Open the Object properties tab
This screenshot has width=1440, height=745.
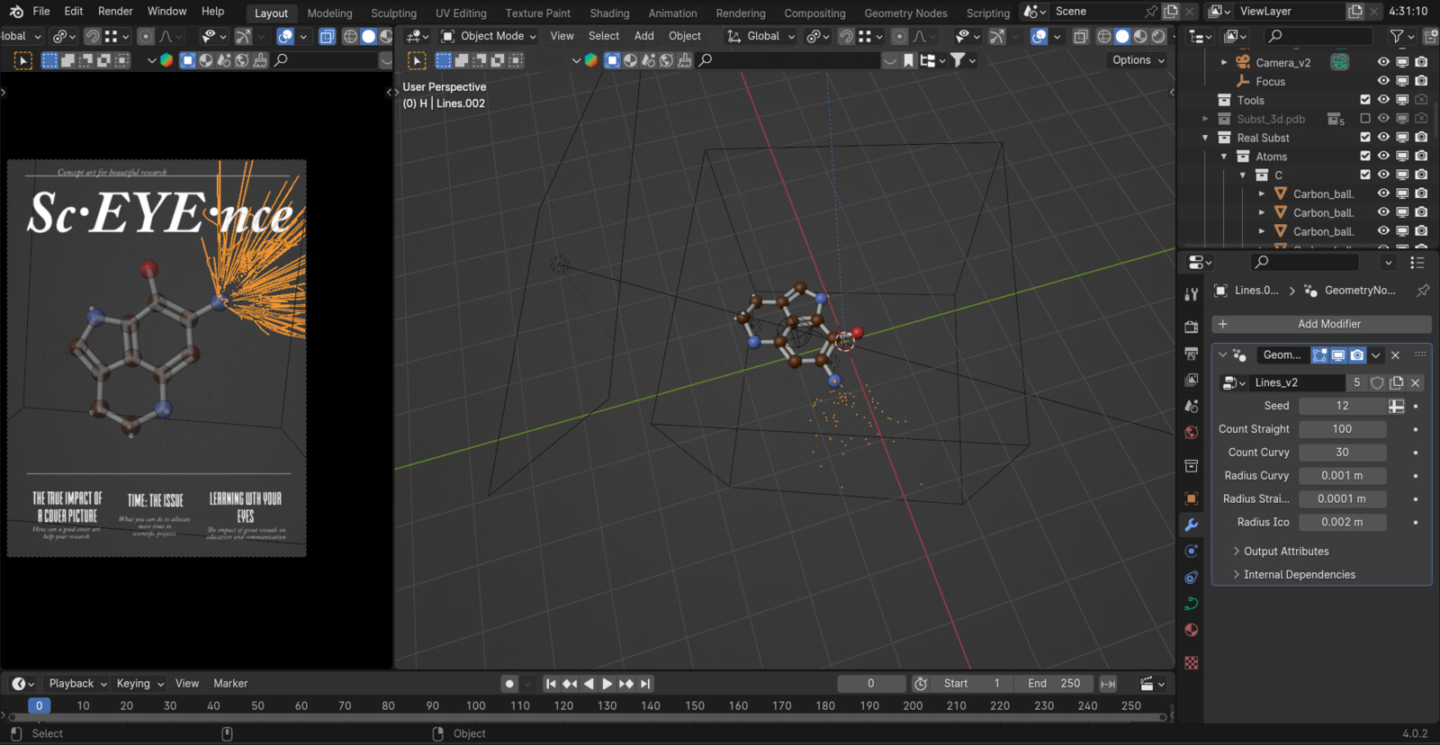click(x=1192, y=498)
